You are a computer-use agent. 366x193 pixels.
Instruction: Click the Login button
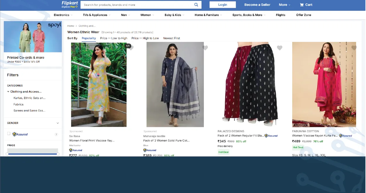(x=223, y=5)
